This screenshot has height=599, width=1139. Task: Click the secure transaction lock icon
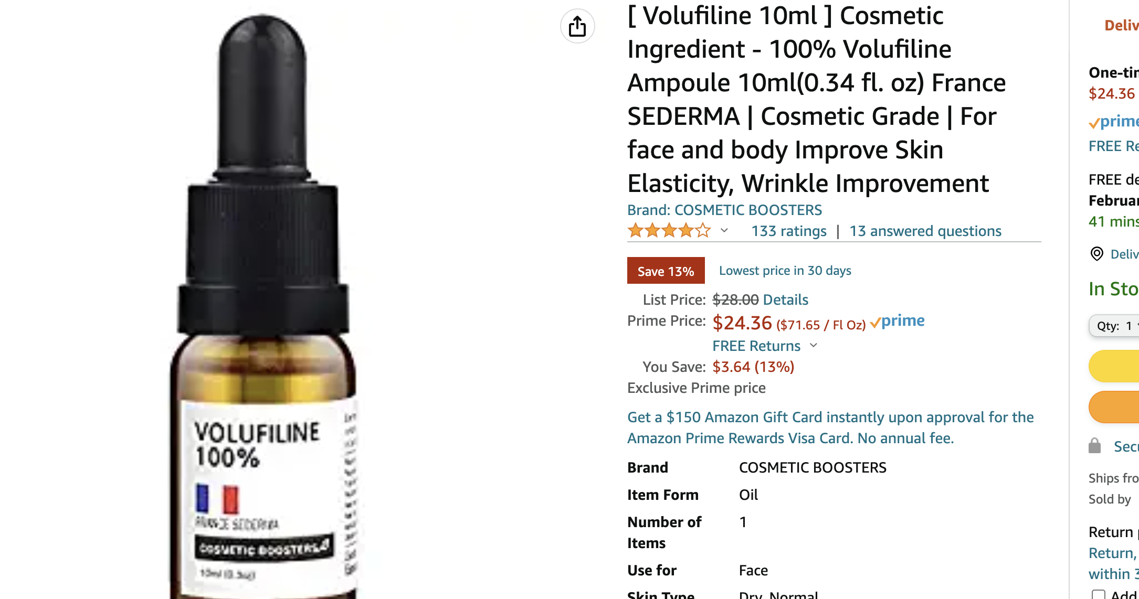1094,446
